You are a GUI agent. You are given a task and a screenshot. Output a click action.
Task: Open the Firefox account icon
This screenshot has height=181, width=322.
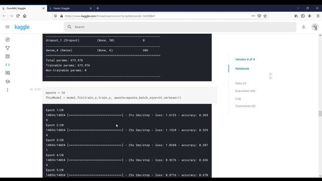click(309, 16)
